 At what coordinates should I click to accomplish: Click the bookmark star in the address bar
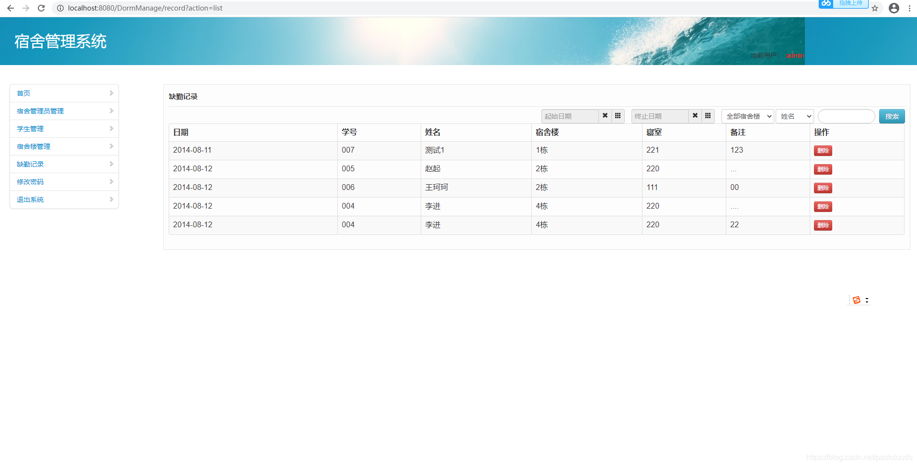pos(875,8)
